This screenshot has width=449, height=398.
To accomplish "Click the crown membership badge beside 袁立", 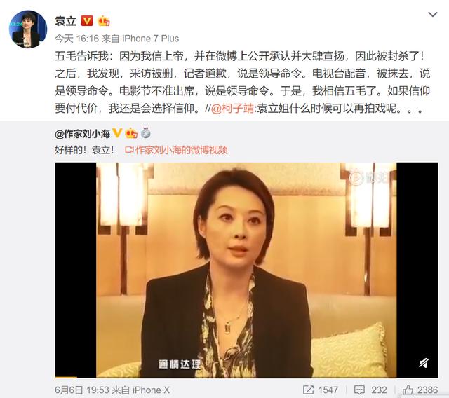I will 103,21.
